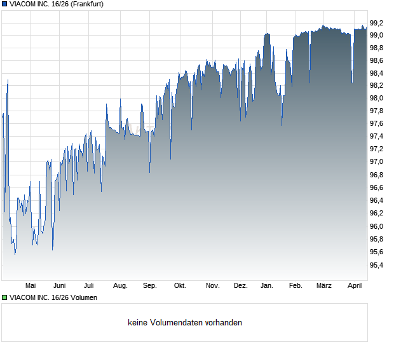394x347 pixels.
Task: Click the 99,0 price axis value
Action: pyautogui.click(x=377, y=36)
